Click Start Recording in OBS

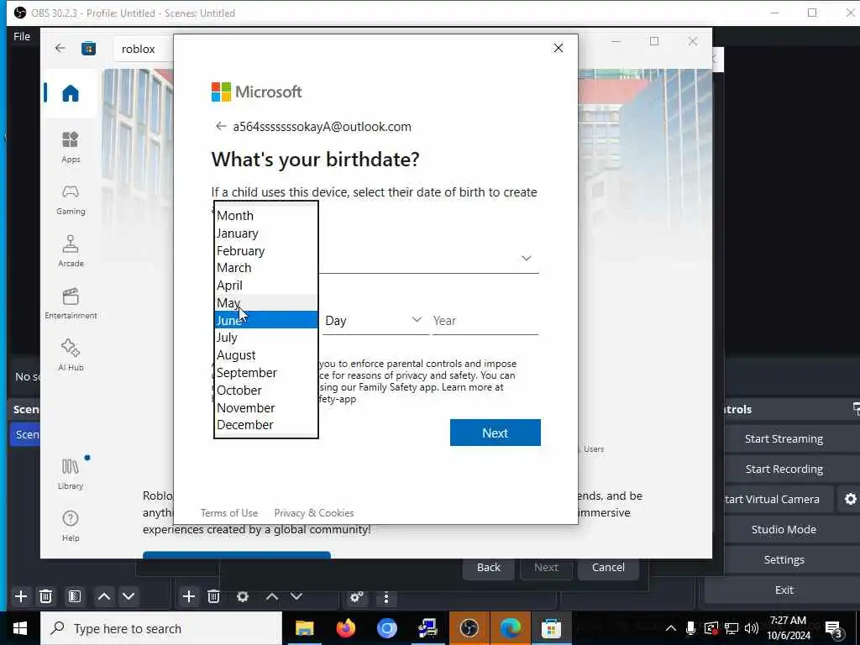point(784,469)
